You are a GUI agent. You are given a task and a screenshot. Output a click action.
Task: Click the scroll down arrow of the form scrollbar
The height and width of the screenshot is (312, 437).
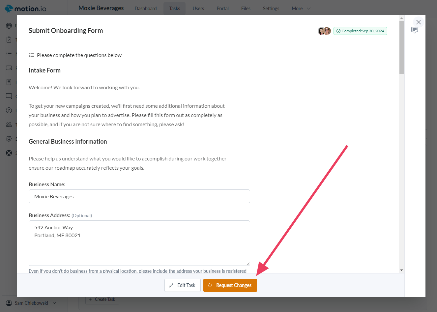[x=401, y=270]
